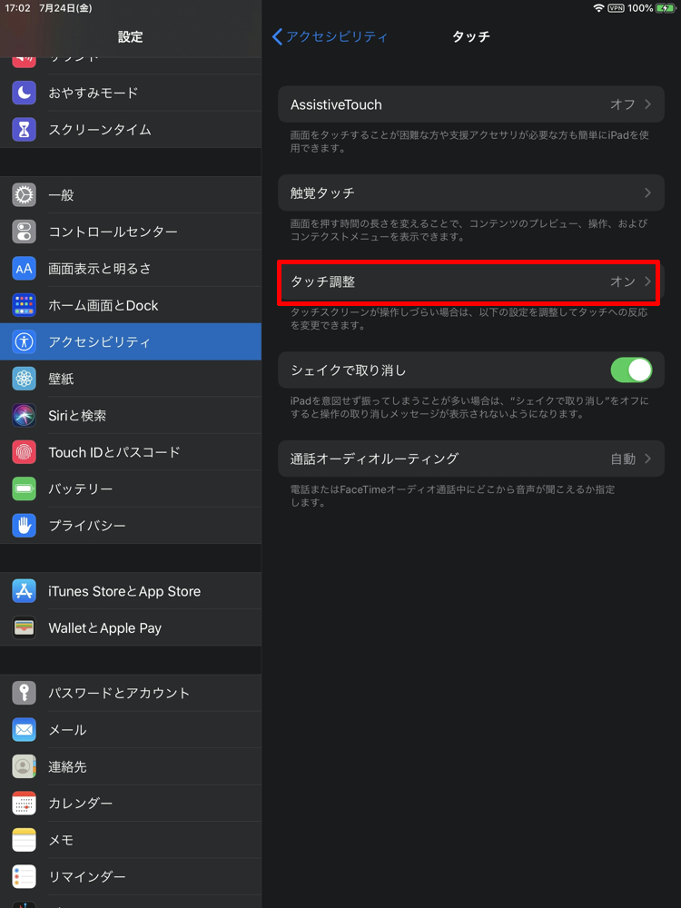Tap the Home Screen & Dock grid icon
Image resolution: width=681 pixels, height=908 pixels.
tap(24, 305)
